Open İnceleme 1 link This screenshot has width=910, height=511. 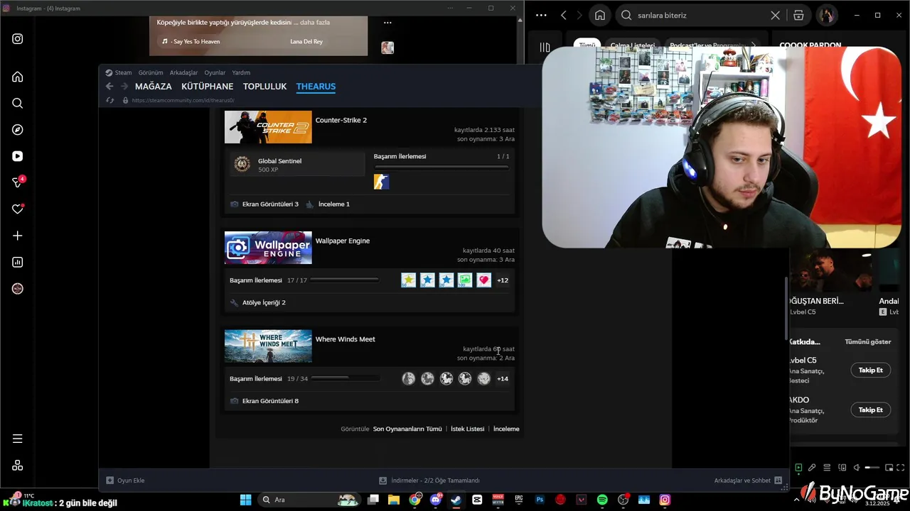(328, 204)
